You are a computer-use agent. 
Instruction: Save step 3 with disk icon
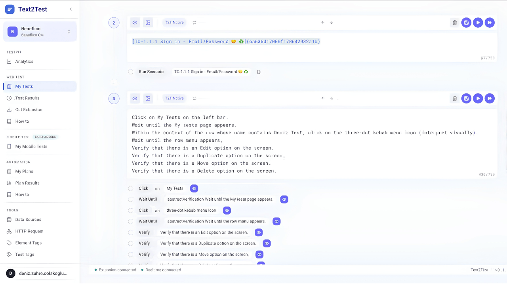click(x=466, y=98)
